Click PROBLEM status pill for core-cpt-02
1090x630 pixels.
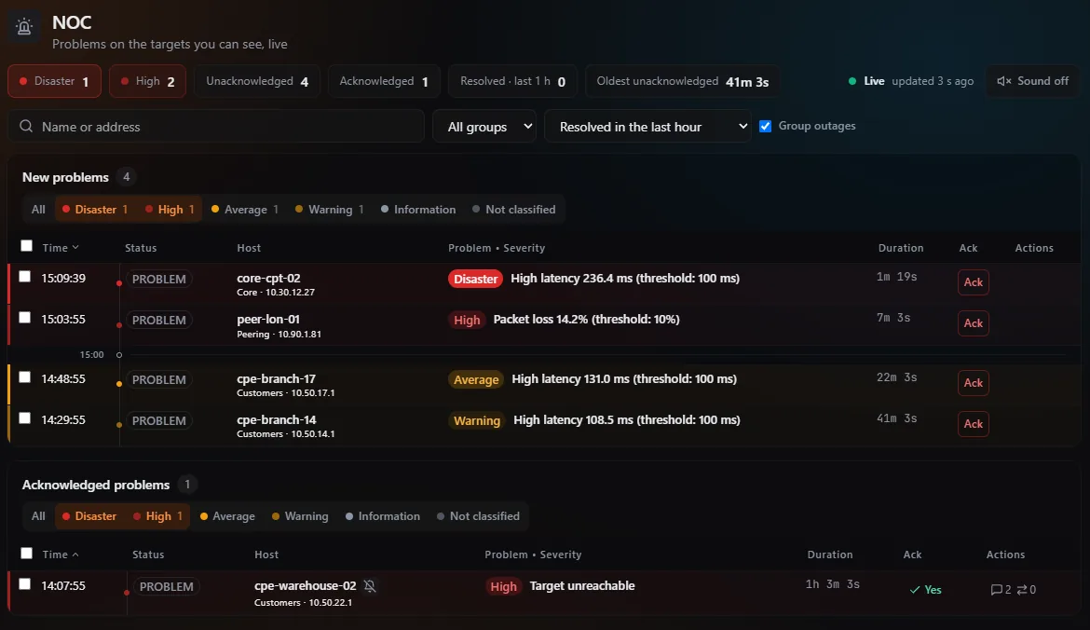[x=159, y=279]
